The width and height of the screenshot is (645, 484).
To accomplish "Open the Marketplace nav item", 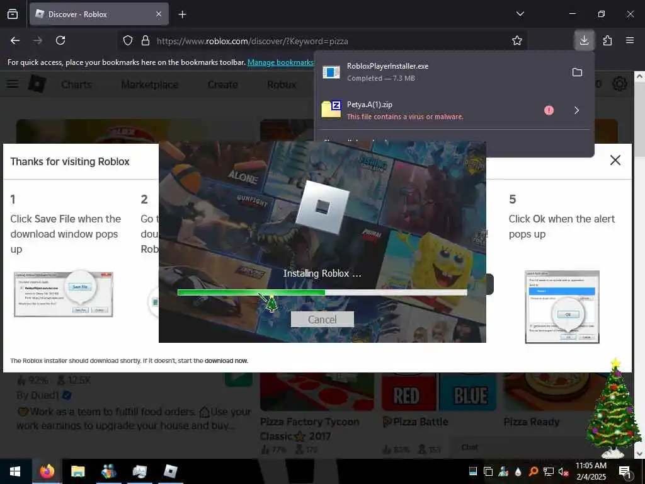I will click(x=150, y=84).
